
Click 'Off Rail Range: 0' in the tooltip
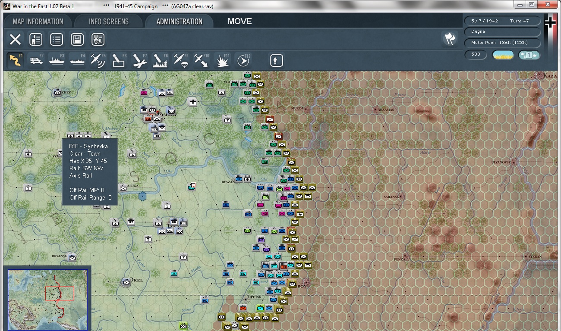tap(91, 197)
